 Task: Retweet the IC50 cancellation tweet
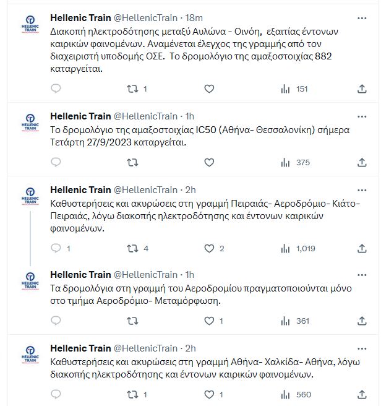click(x=132, y=163)
